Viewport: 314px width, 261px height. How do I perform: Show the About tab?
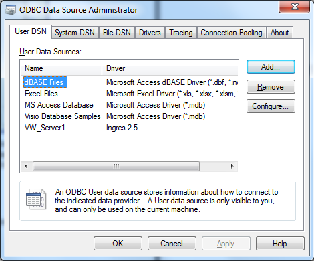pyautogui.click(x=279, y=33)
